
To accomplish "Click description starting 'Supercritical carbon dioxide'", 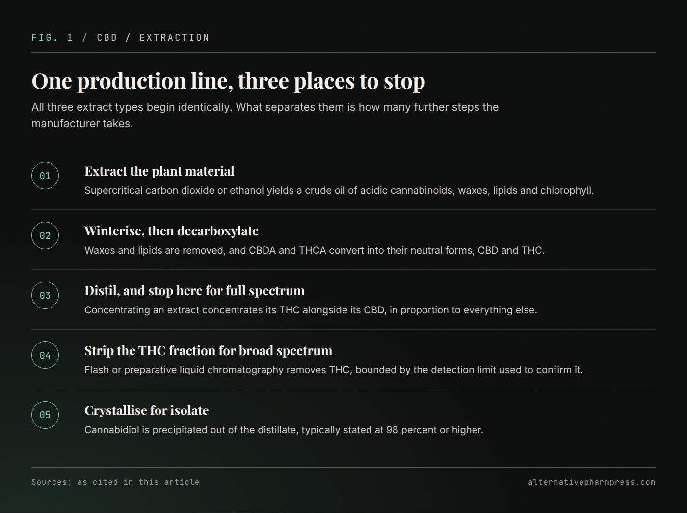I will click(x=339, y=190).
